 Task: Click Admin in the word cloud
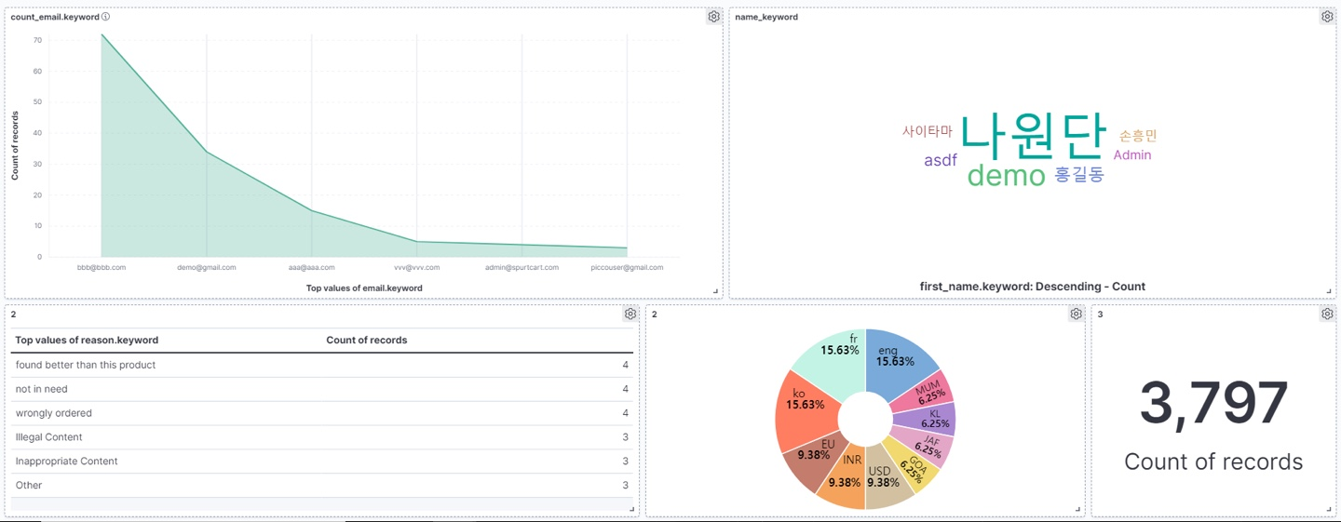(1132, 155)
